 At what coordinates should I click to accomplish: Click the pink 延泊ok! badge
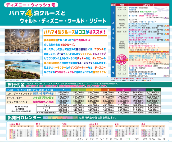(x=122, y=60)
